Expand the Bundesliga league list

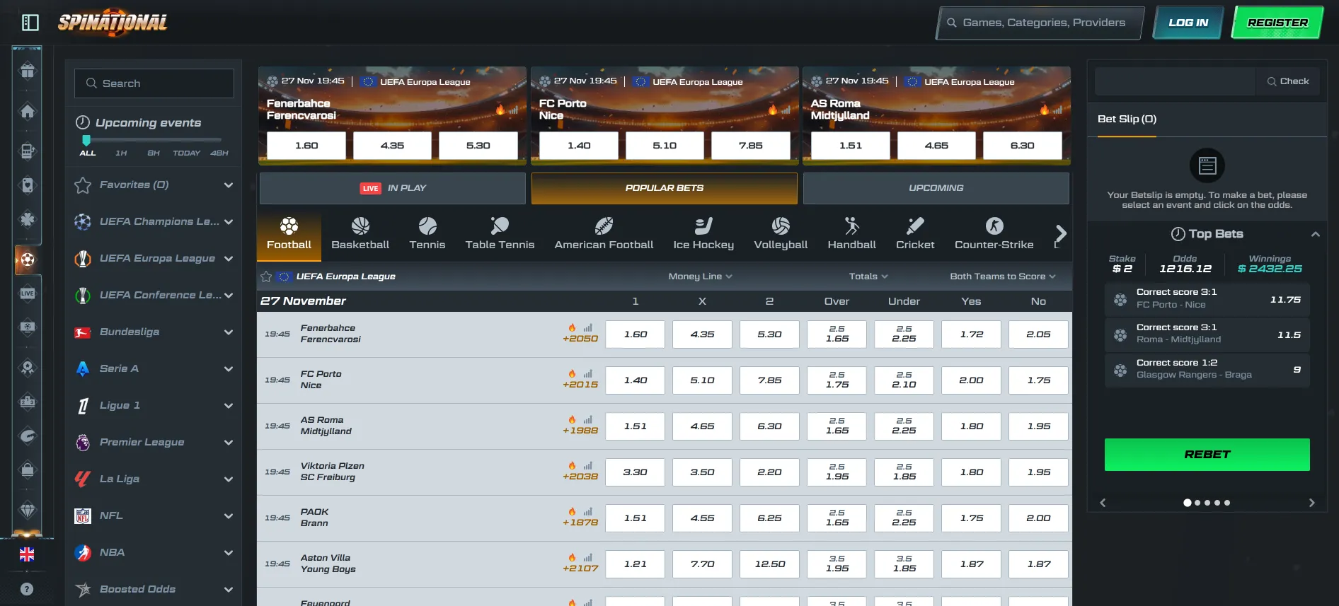tap(228, 332)
